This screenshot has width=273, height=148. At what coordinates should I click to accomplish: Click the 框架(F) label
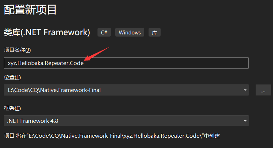pyautogui.click(x=12, y=108)
